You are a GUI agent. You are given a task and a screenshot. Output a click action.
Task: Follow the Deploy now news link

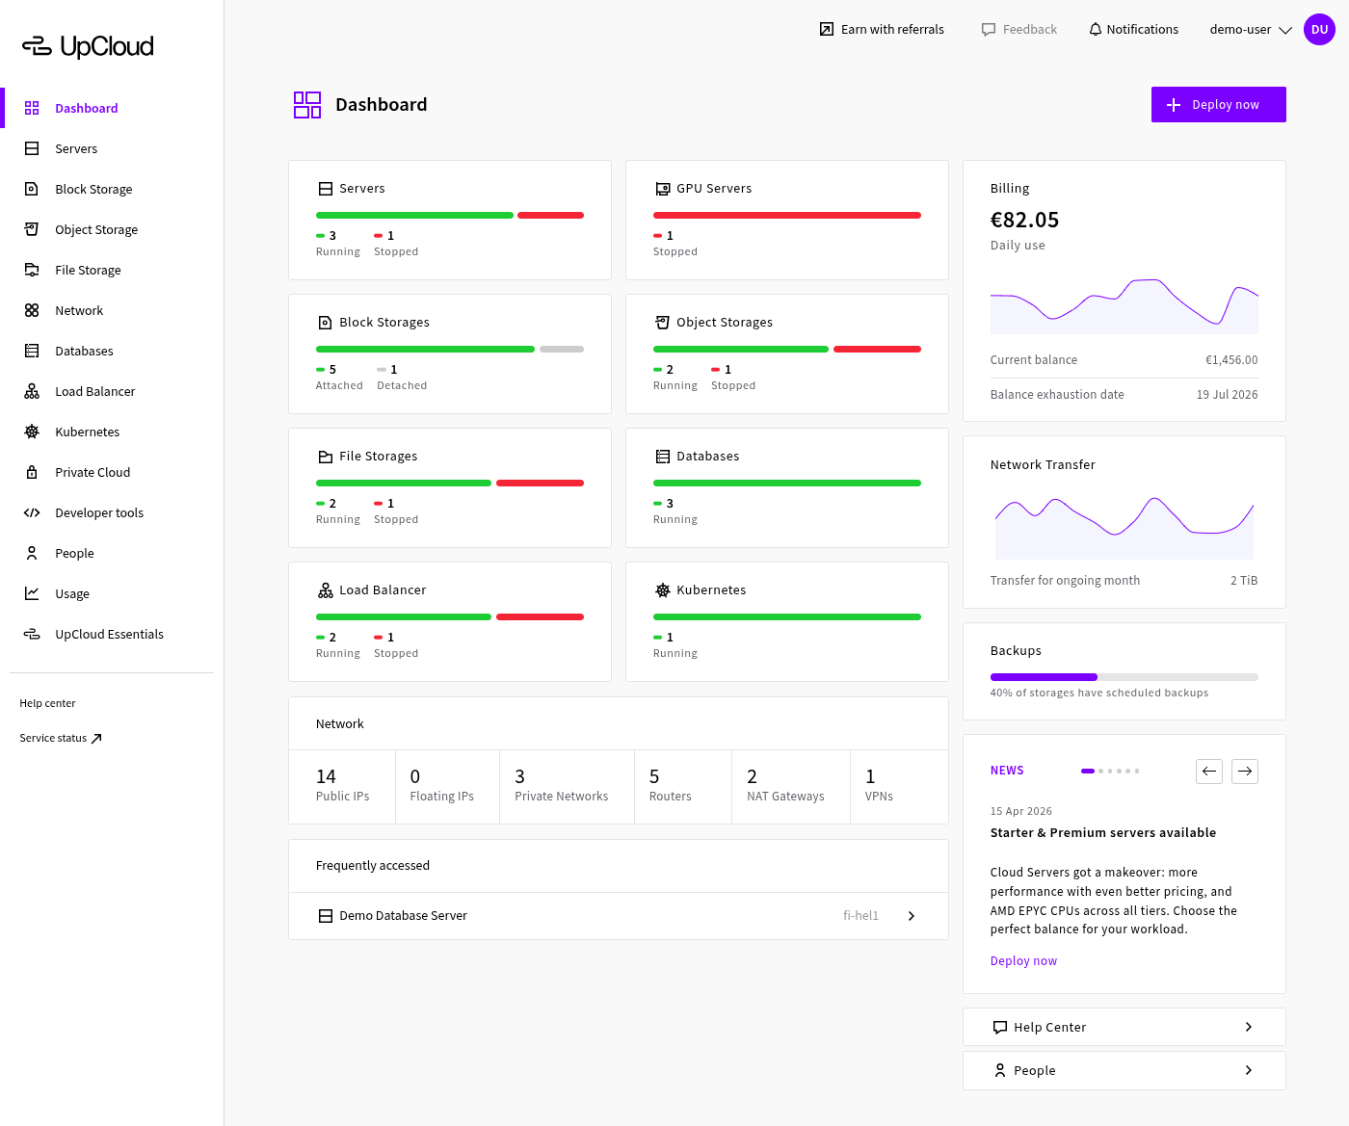(x=1023, y=961)
